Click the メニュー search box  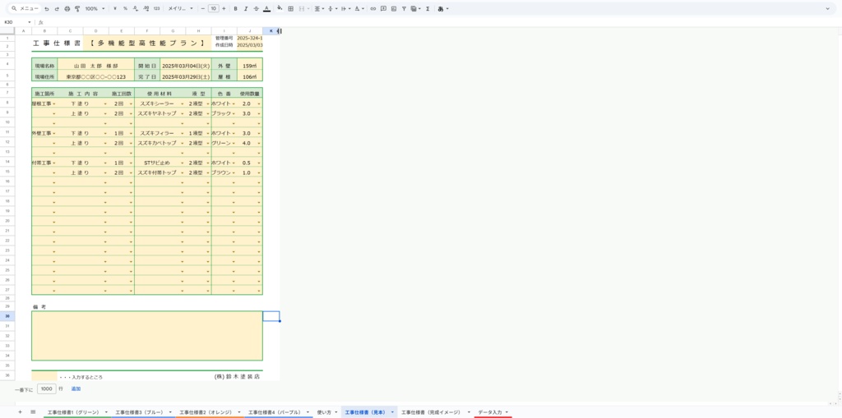[x=25, y=8]
